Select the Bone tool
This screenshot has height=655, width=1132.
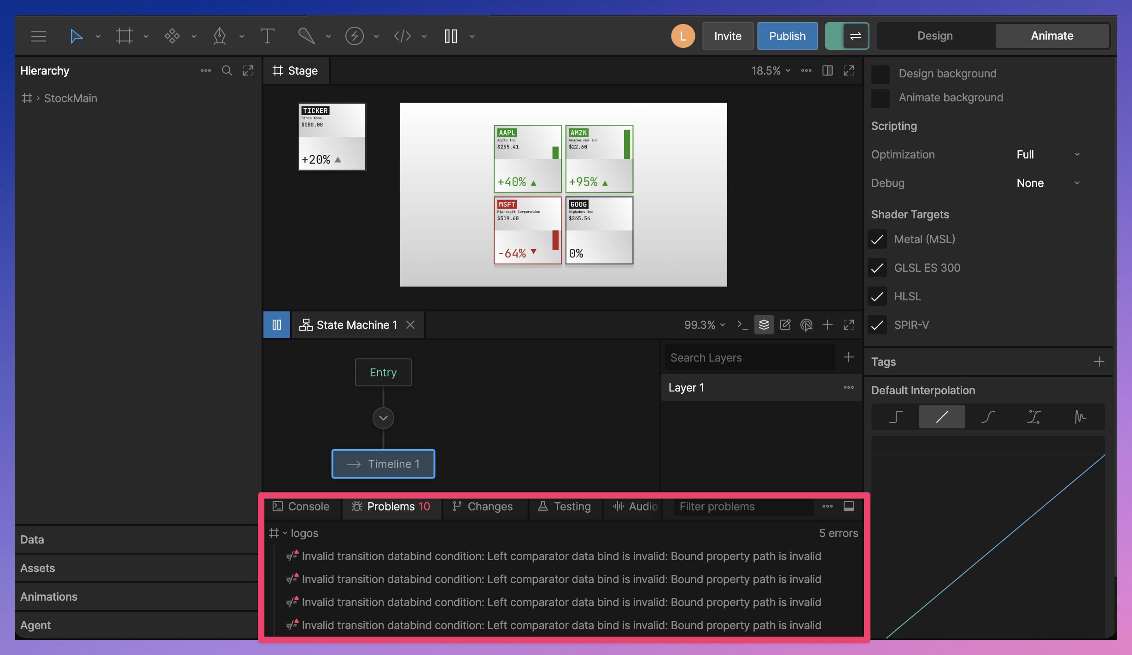[306, 36]
